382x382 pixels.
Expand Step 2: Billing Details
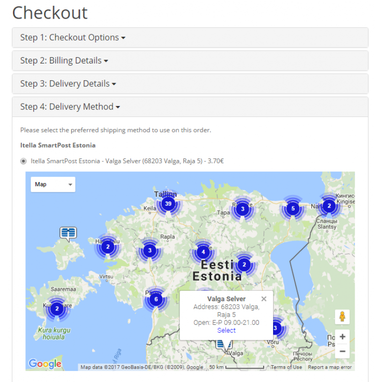pos(190,61)
